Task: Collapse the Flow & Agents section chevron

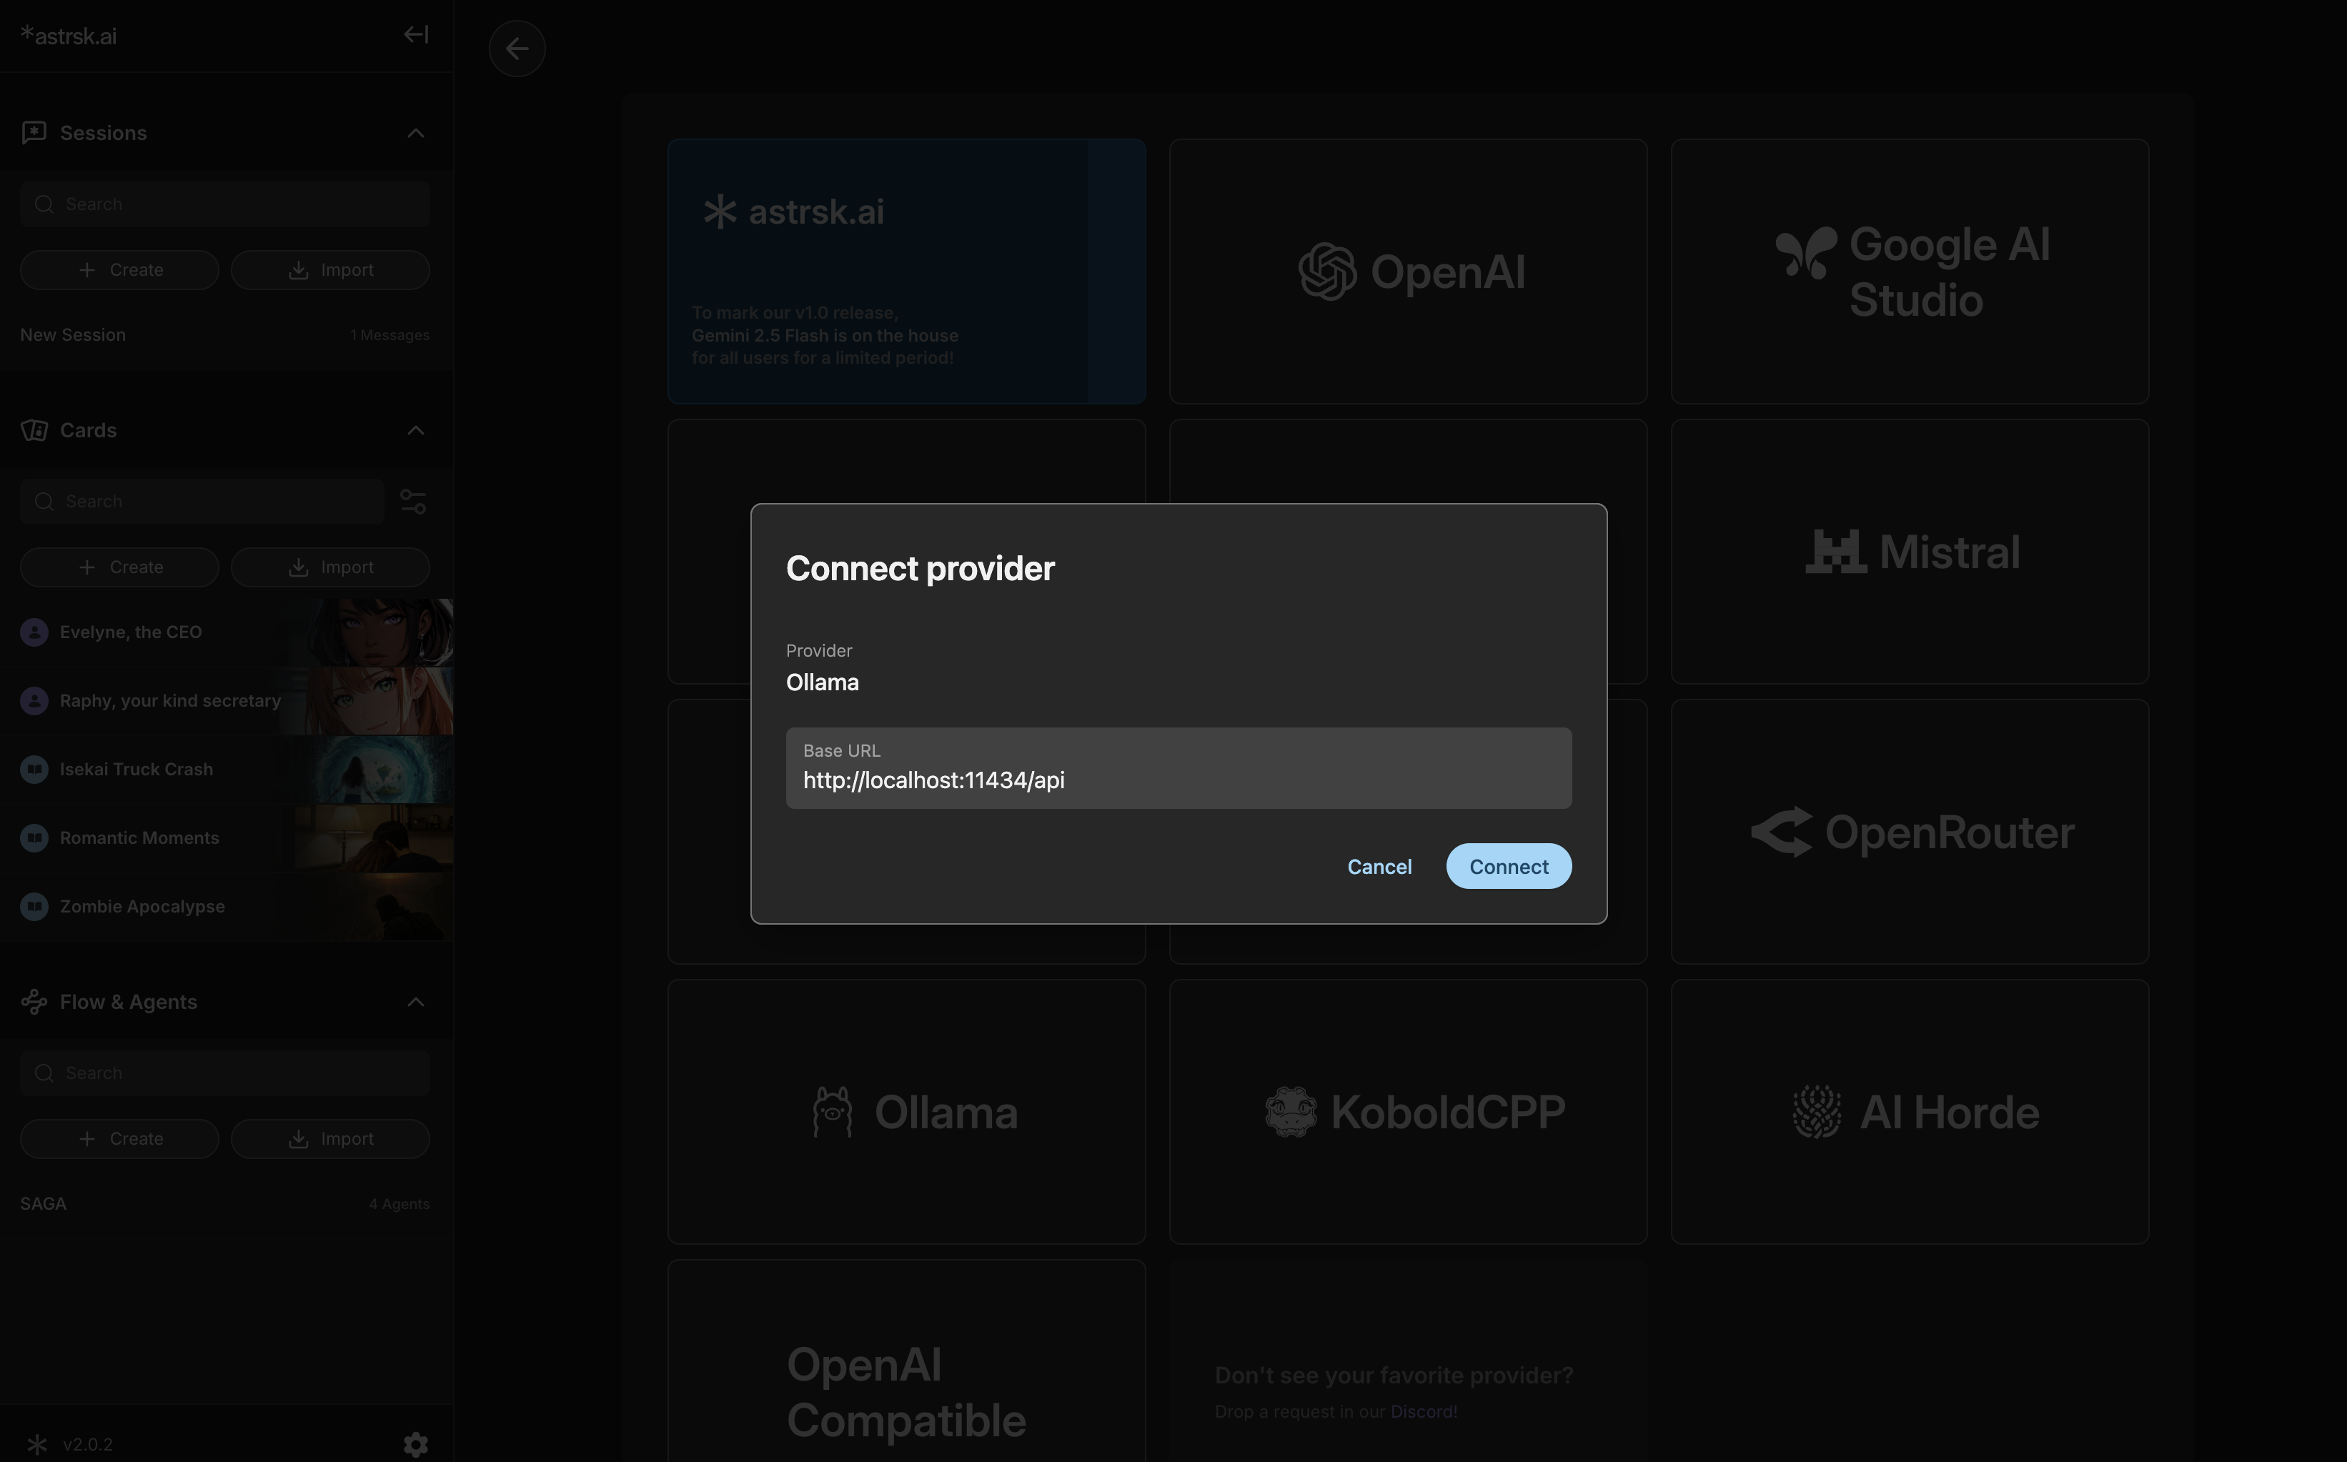Action: point(416,1002)
